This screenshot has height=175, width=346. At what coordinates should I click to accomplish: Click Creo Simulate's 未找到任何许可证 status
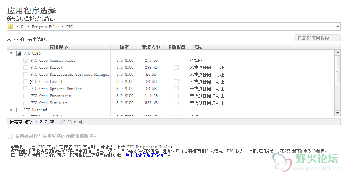pos(207,103)
